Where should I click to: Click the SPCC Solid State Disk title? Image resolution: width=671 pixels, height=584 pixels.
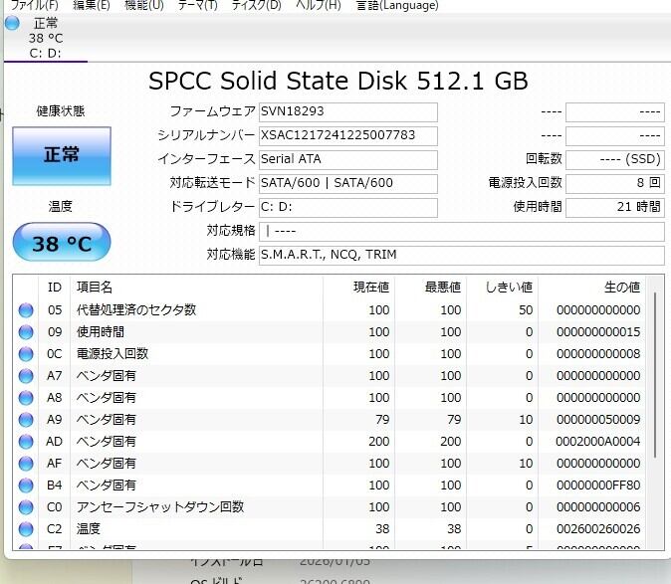(x=338, y=81)
